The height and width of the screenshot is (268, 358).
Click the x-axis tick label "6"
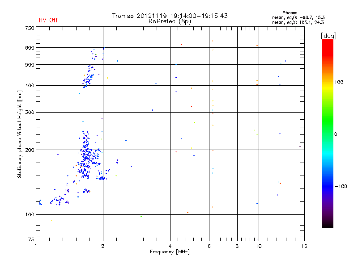(209, 246)
